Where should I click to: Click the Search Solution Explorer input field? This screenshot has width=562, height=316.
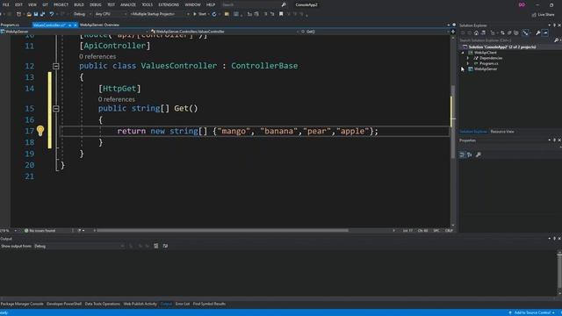(506, 40)
